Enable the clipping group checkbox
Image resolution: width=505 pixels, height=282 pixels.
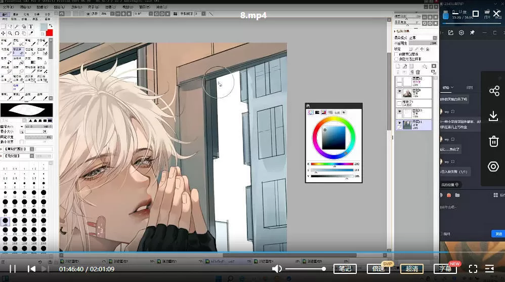pos(396,54)
